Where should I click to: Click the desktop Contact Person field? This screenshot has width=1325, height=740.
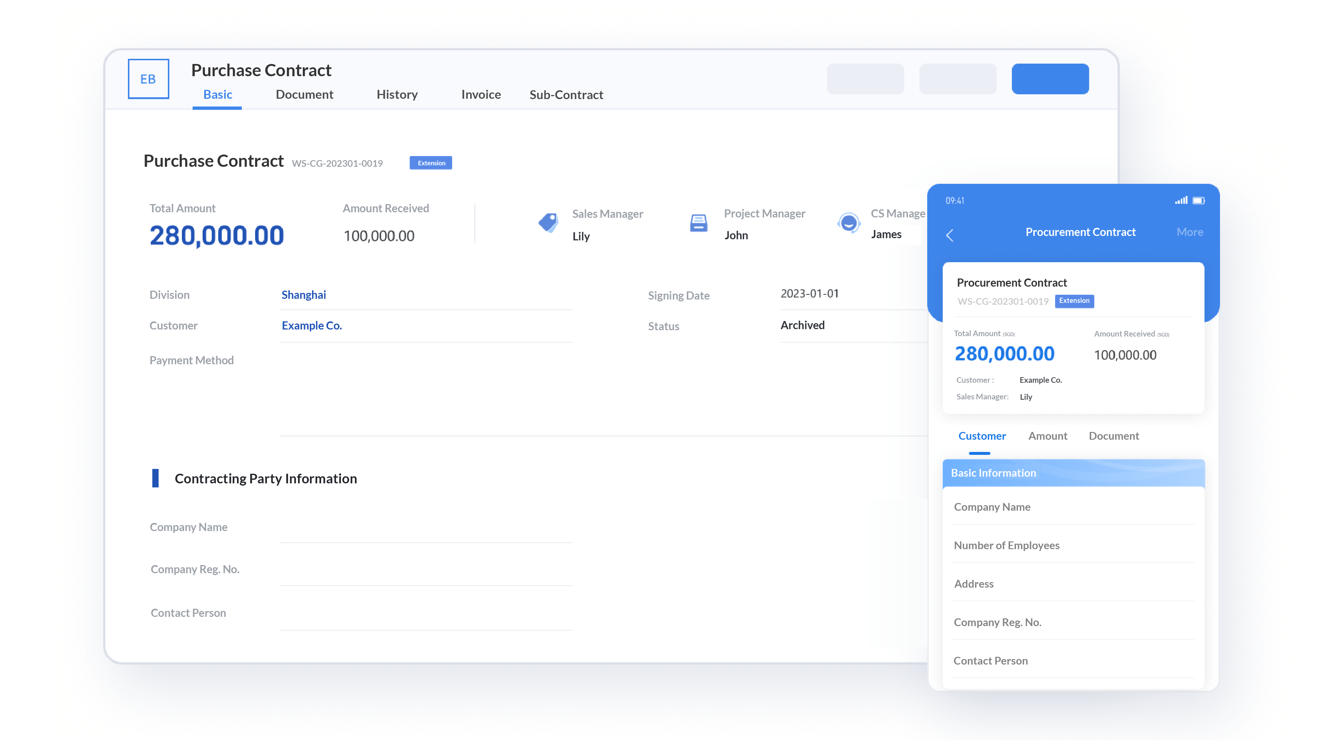(x=426, y=614)
